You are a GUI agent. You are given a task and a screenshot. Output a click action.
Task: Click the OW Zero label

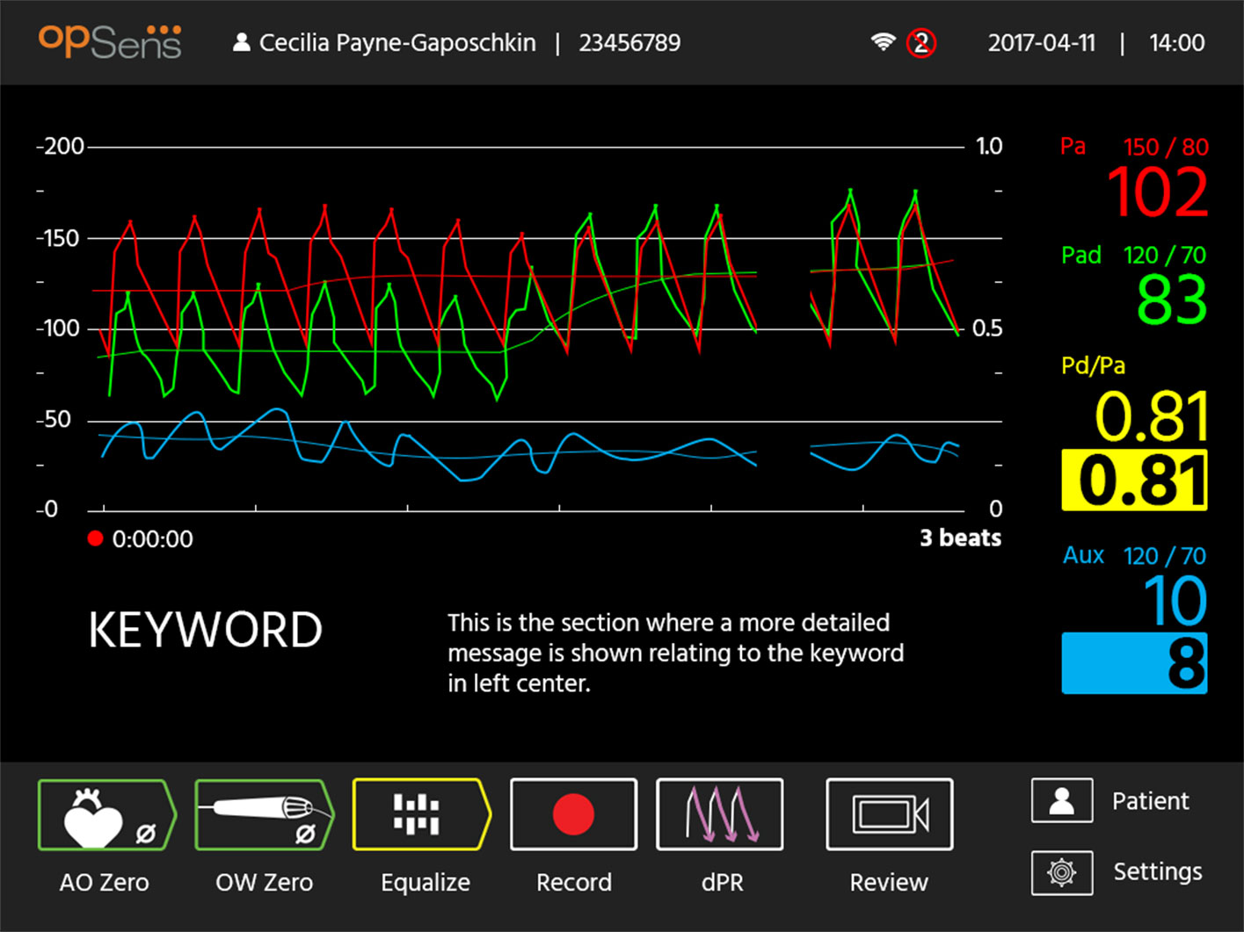264,882
